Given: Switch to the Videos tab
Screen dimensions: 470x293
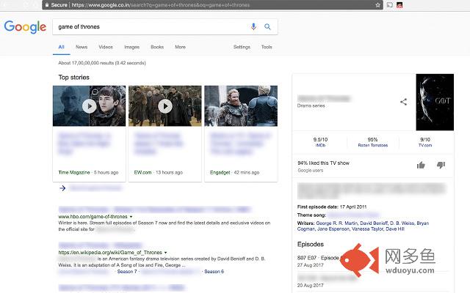Looking at the screenshot, I should pos(106,47).
